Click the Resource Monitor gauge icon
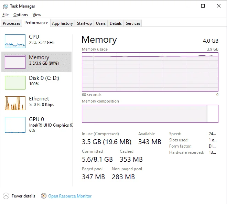 point(44,196)
